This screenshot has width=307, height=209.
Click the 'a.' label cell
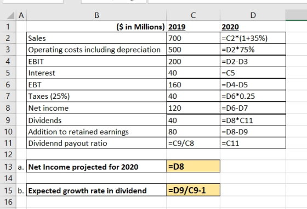21,166
